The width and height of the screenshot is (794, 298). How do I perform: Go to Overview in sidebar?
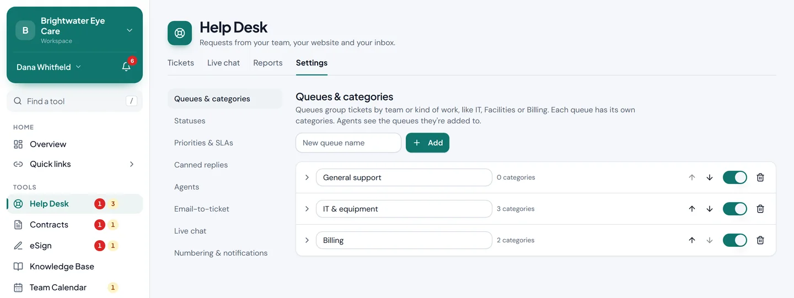click(74, 144)
